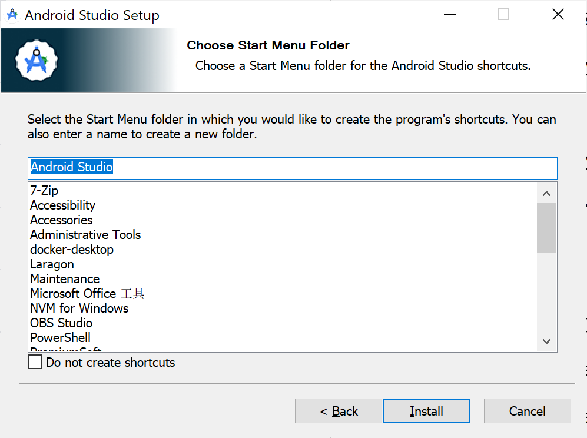
Task: Select the OBS Studio folder
Action: (61, 323)
